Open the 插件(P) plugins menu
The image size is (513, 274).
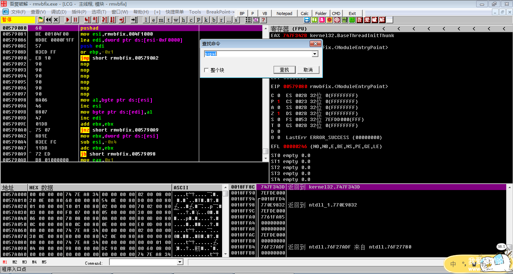click(x=79, y=12)
